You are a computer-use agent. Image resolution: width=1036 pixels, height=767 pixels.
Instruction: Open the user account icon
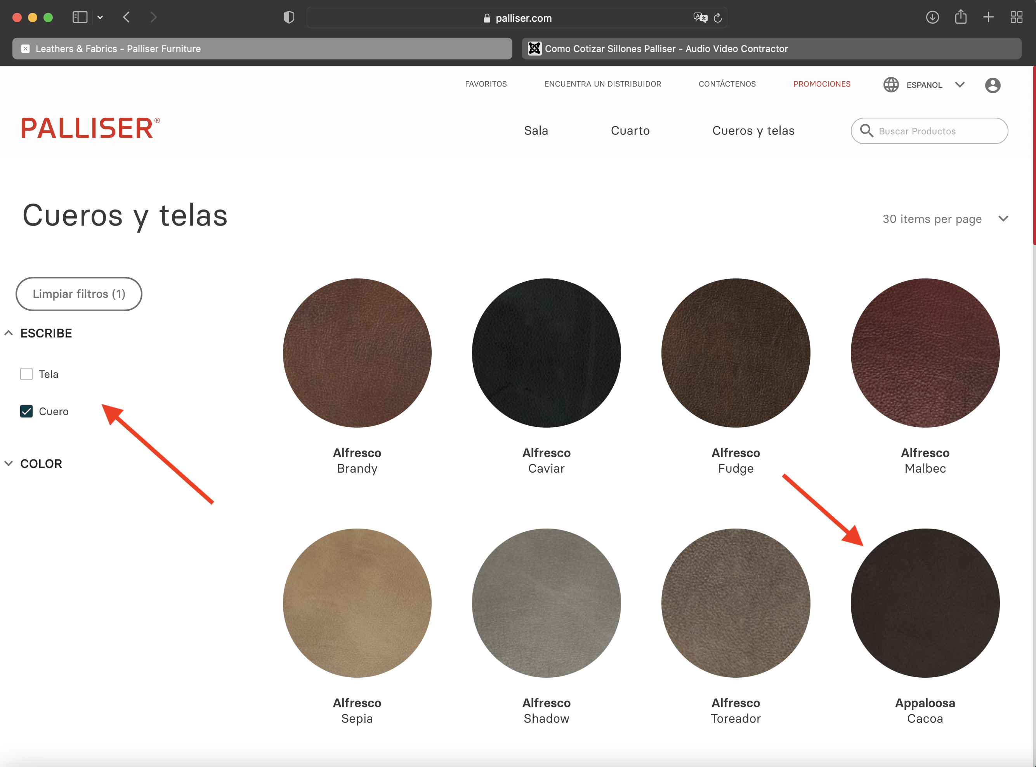[993, 85]
